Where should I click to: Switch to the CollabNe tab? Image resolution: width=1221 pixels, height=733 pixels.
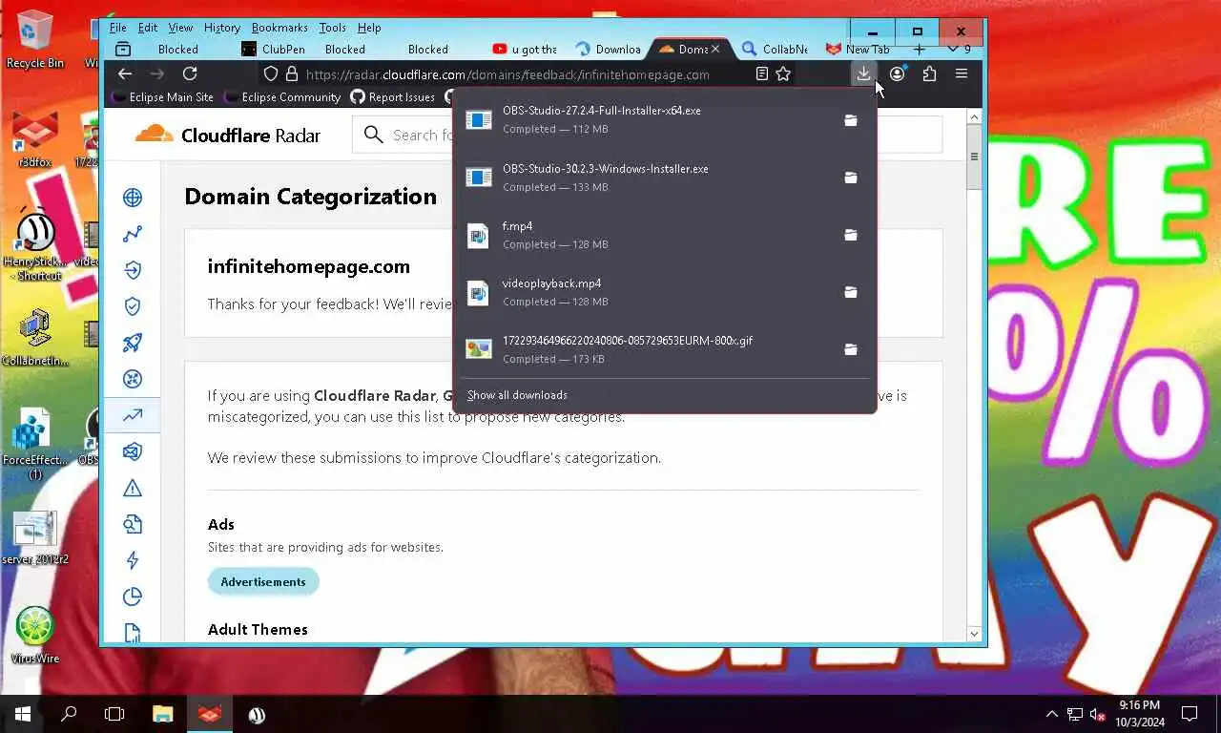tap(775, 49)
